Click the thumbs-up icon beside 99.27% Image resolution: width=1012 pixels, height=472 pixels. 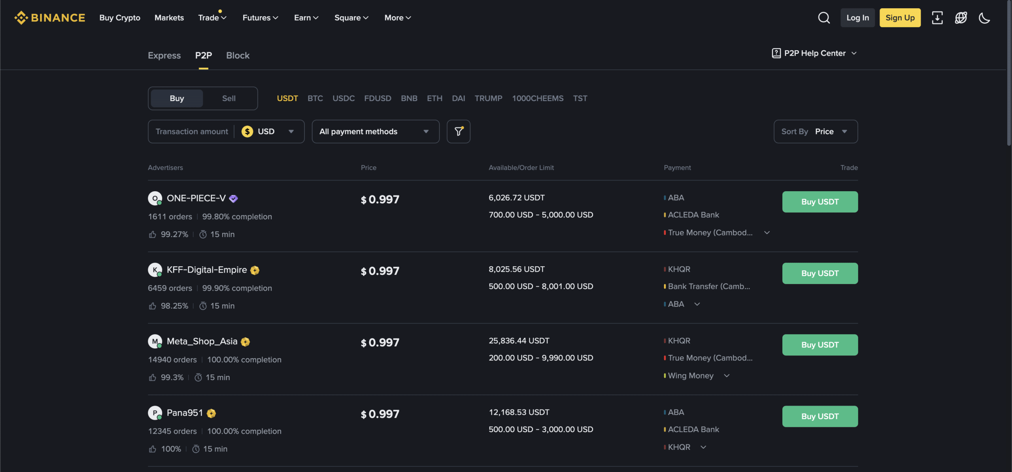tap(153, 234)
